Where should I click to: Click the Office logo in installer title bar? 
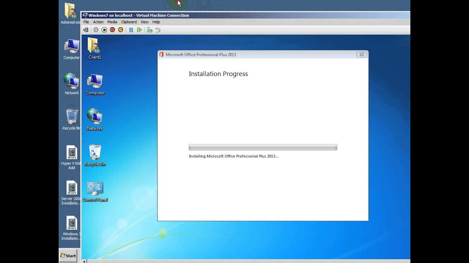pyautogui.click(x=162, y=55)
